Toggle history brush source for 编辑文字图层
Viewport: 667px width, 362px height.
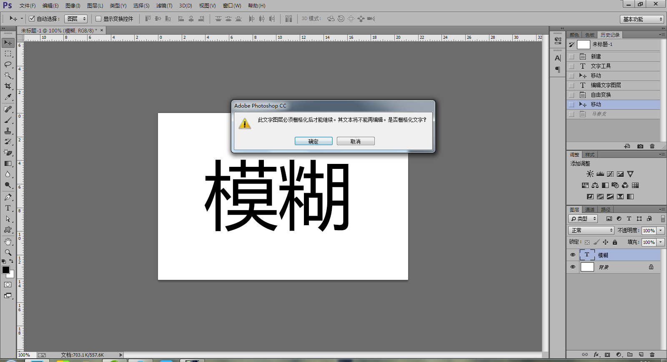[572, 85]
